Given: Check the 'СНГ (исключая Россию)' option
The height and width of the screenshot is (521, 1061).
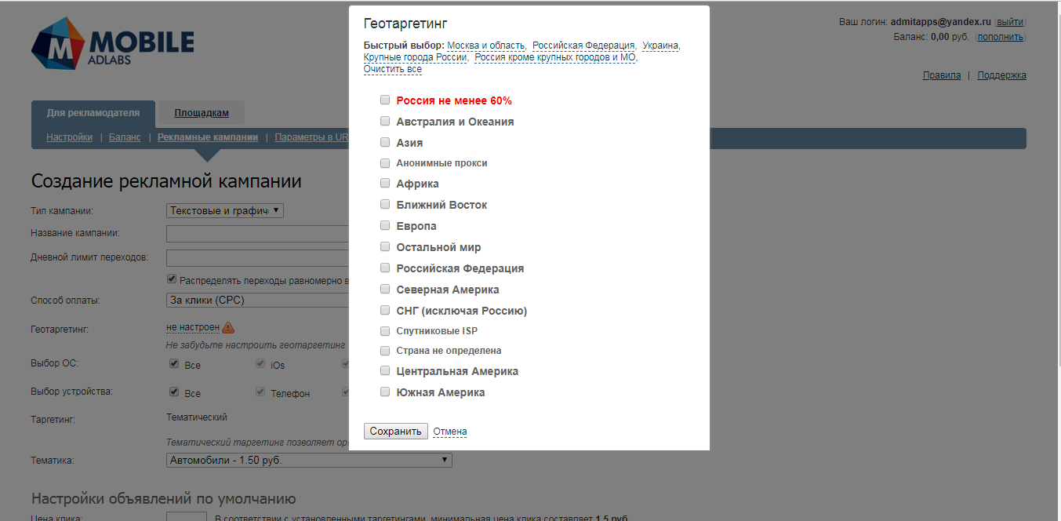Looking at the screenshot, I should (385, 311).
